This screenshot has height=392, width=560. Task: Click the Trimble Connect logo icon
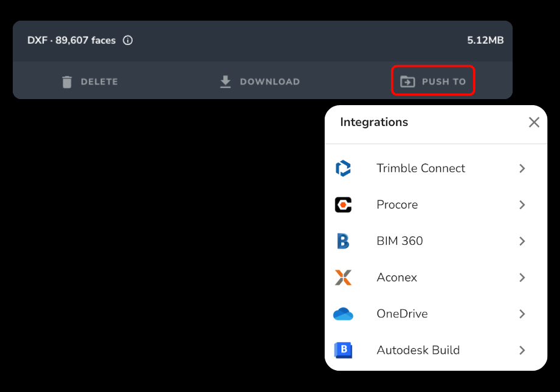coord(343,168)
